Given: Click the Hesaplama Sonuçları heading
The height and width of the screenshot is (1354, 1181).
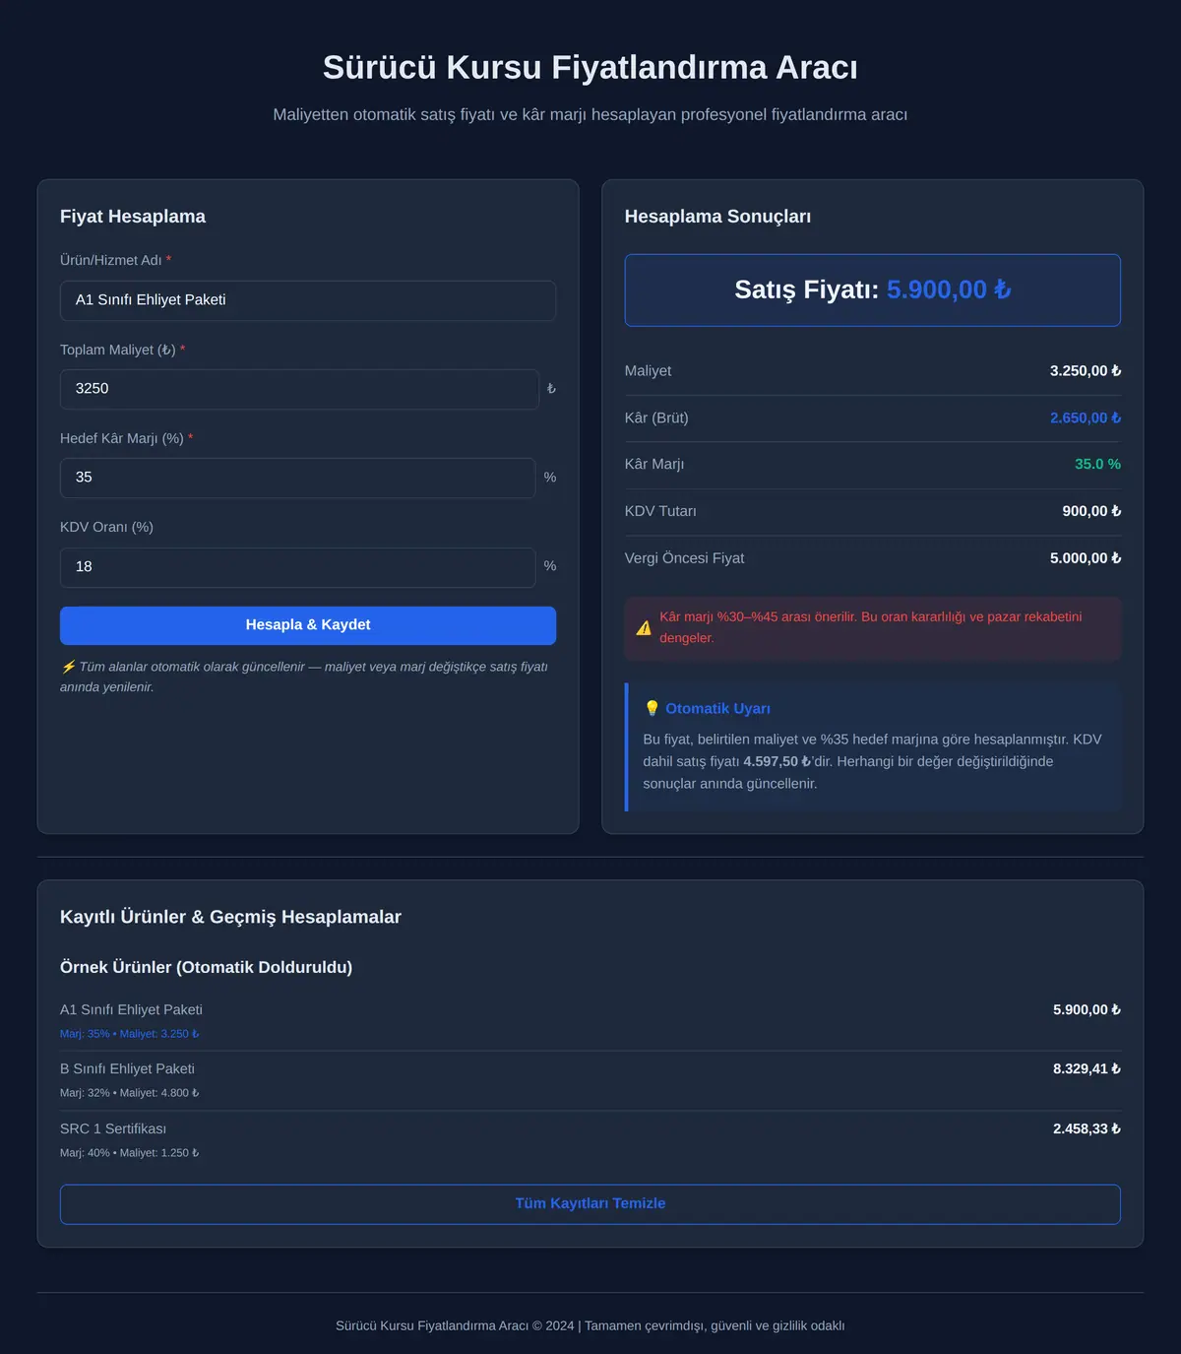Looking at the screenshot, I should coord(717,217).
